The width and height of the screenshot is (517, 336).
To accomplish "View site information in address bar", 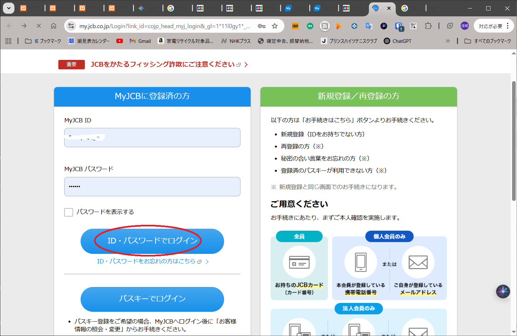I will (71, 26).
